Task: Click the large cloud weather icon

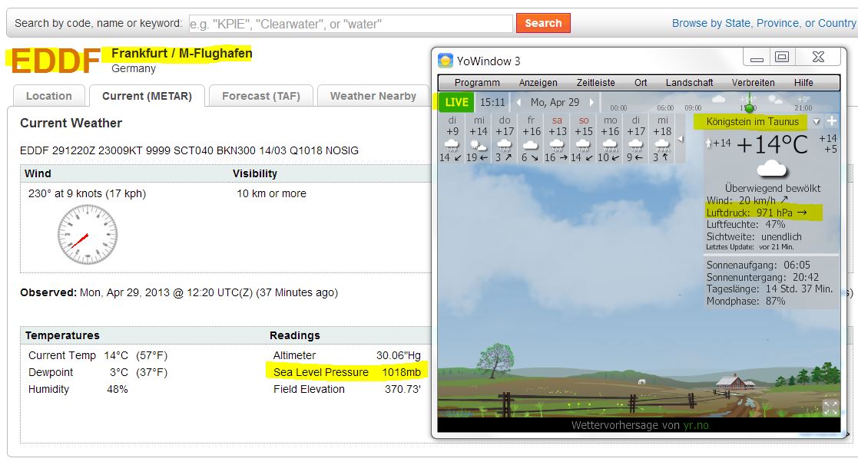Action: (x=771, y=169)
